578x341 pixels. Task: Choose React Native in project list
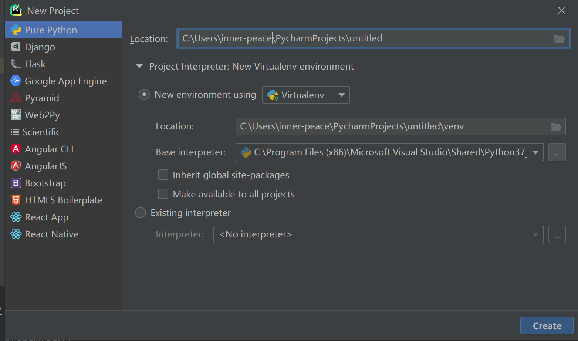tap(63, 234)
